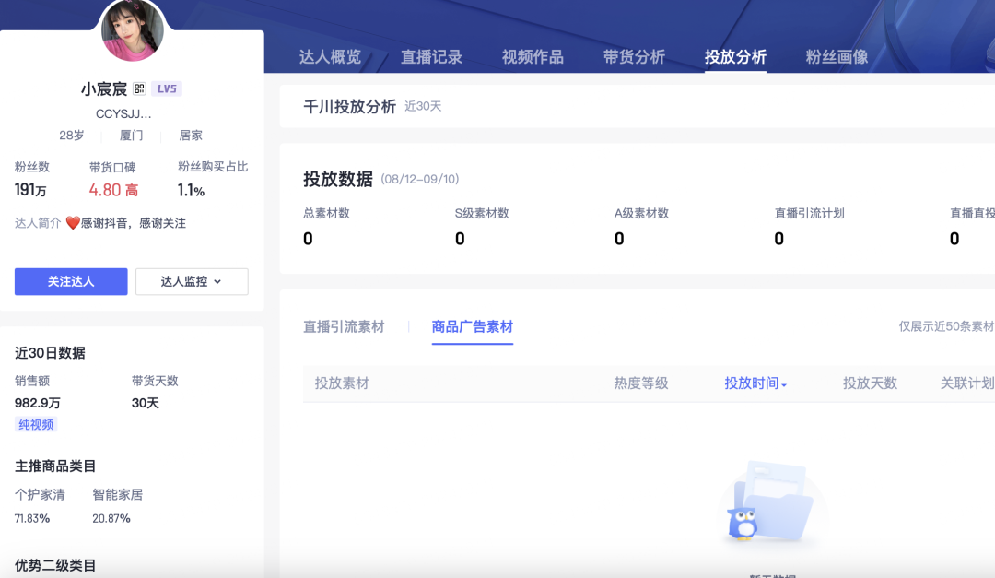Screen dimensions: 995x578
Task: Click the 近30天 label next to 千川投放分析
Action: pos(423,106)
